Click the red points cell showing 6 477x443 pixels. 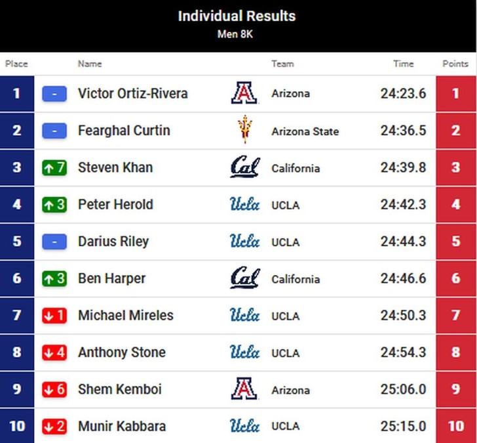pyautogui.click(x=456, y=278)
